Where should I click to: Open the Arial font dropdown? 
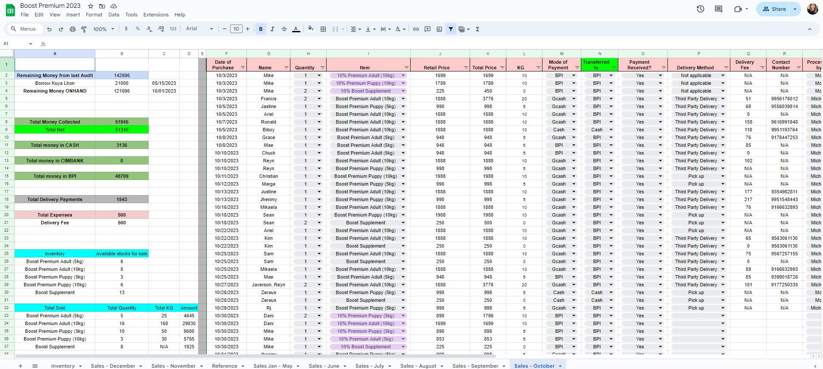click(x=200, y=29)
